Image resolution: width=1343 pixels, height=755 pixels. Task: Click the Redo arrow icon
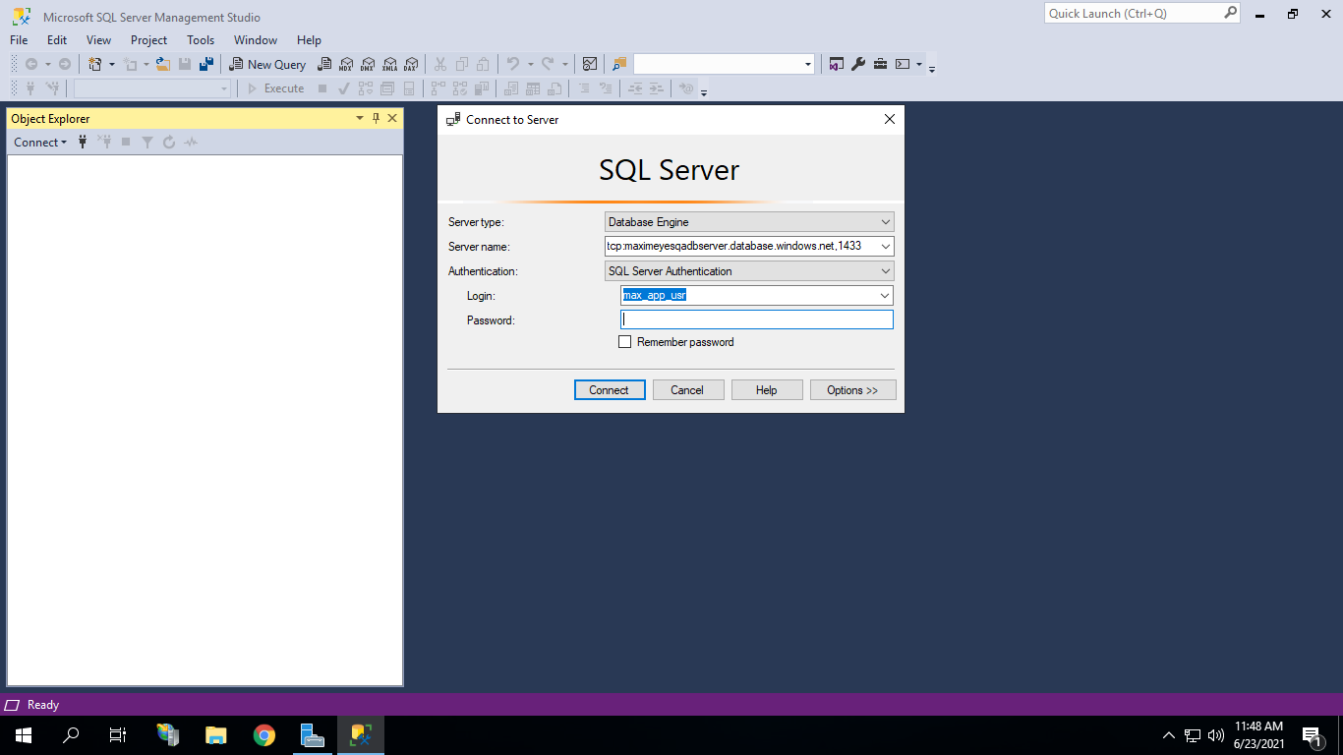click(x=548, y=64)
